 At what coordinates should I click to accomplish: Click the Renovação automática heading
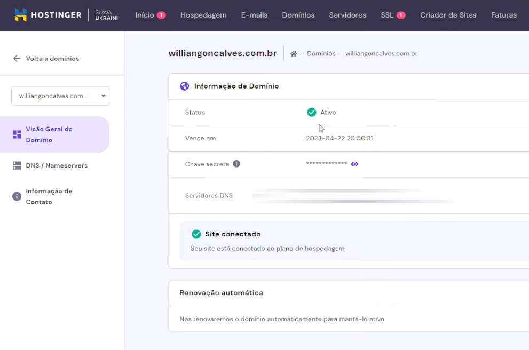(x=222, y=293)
